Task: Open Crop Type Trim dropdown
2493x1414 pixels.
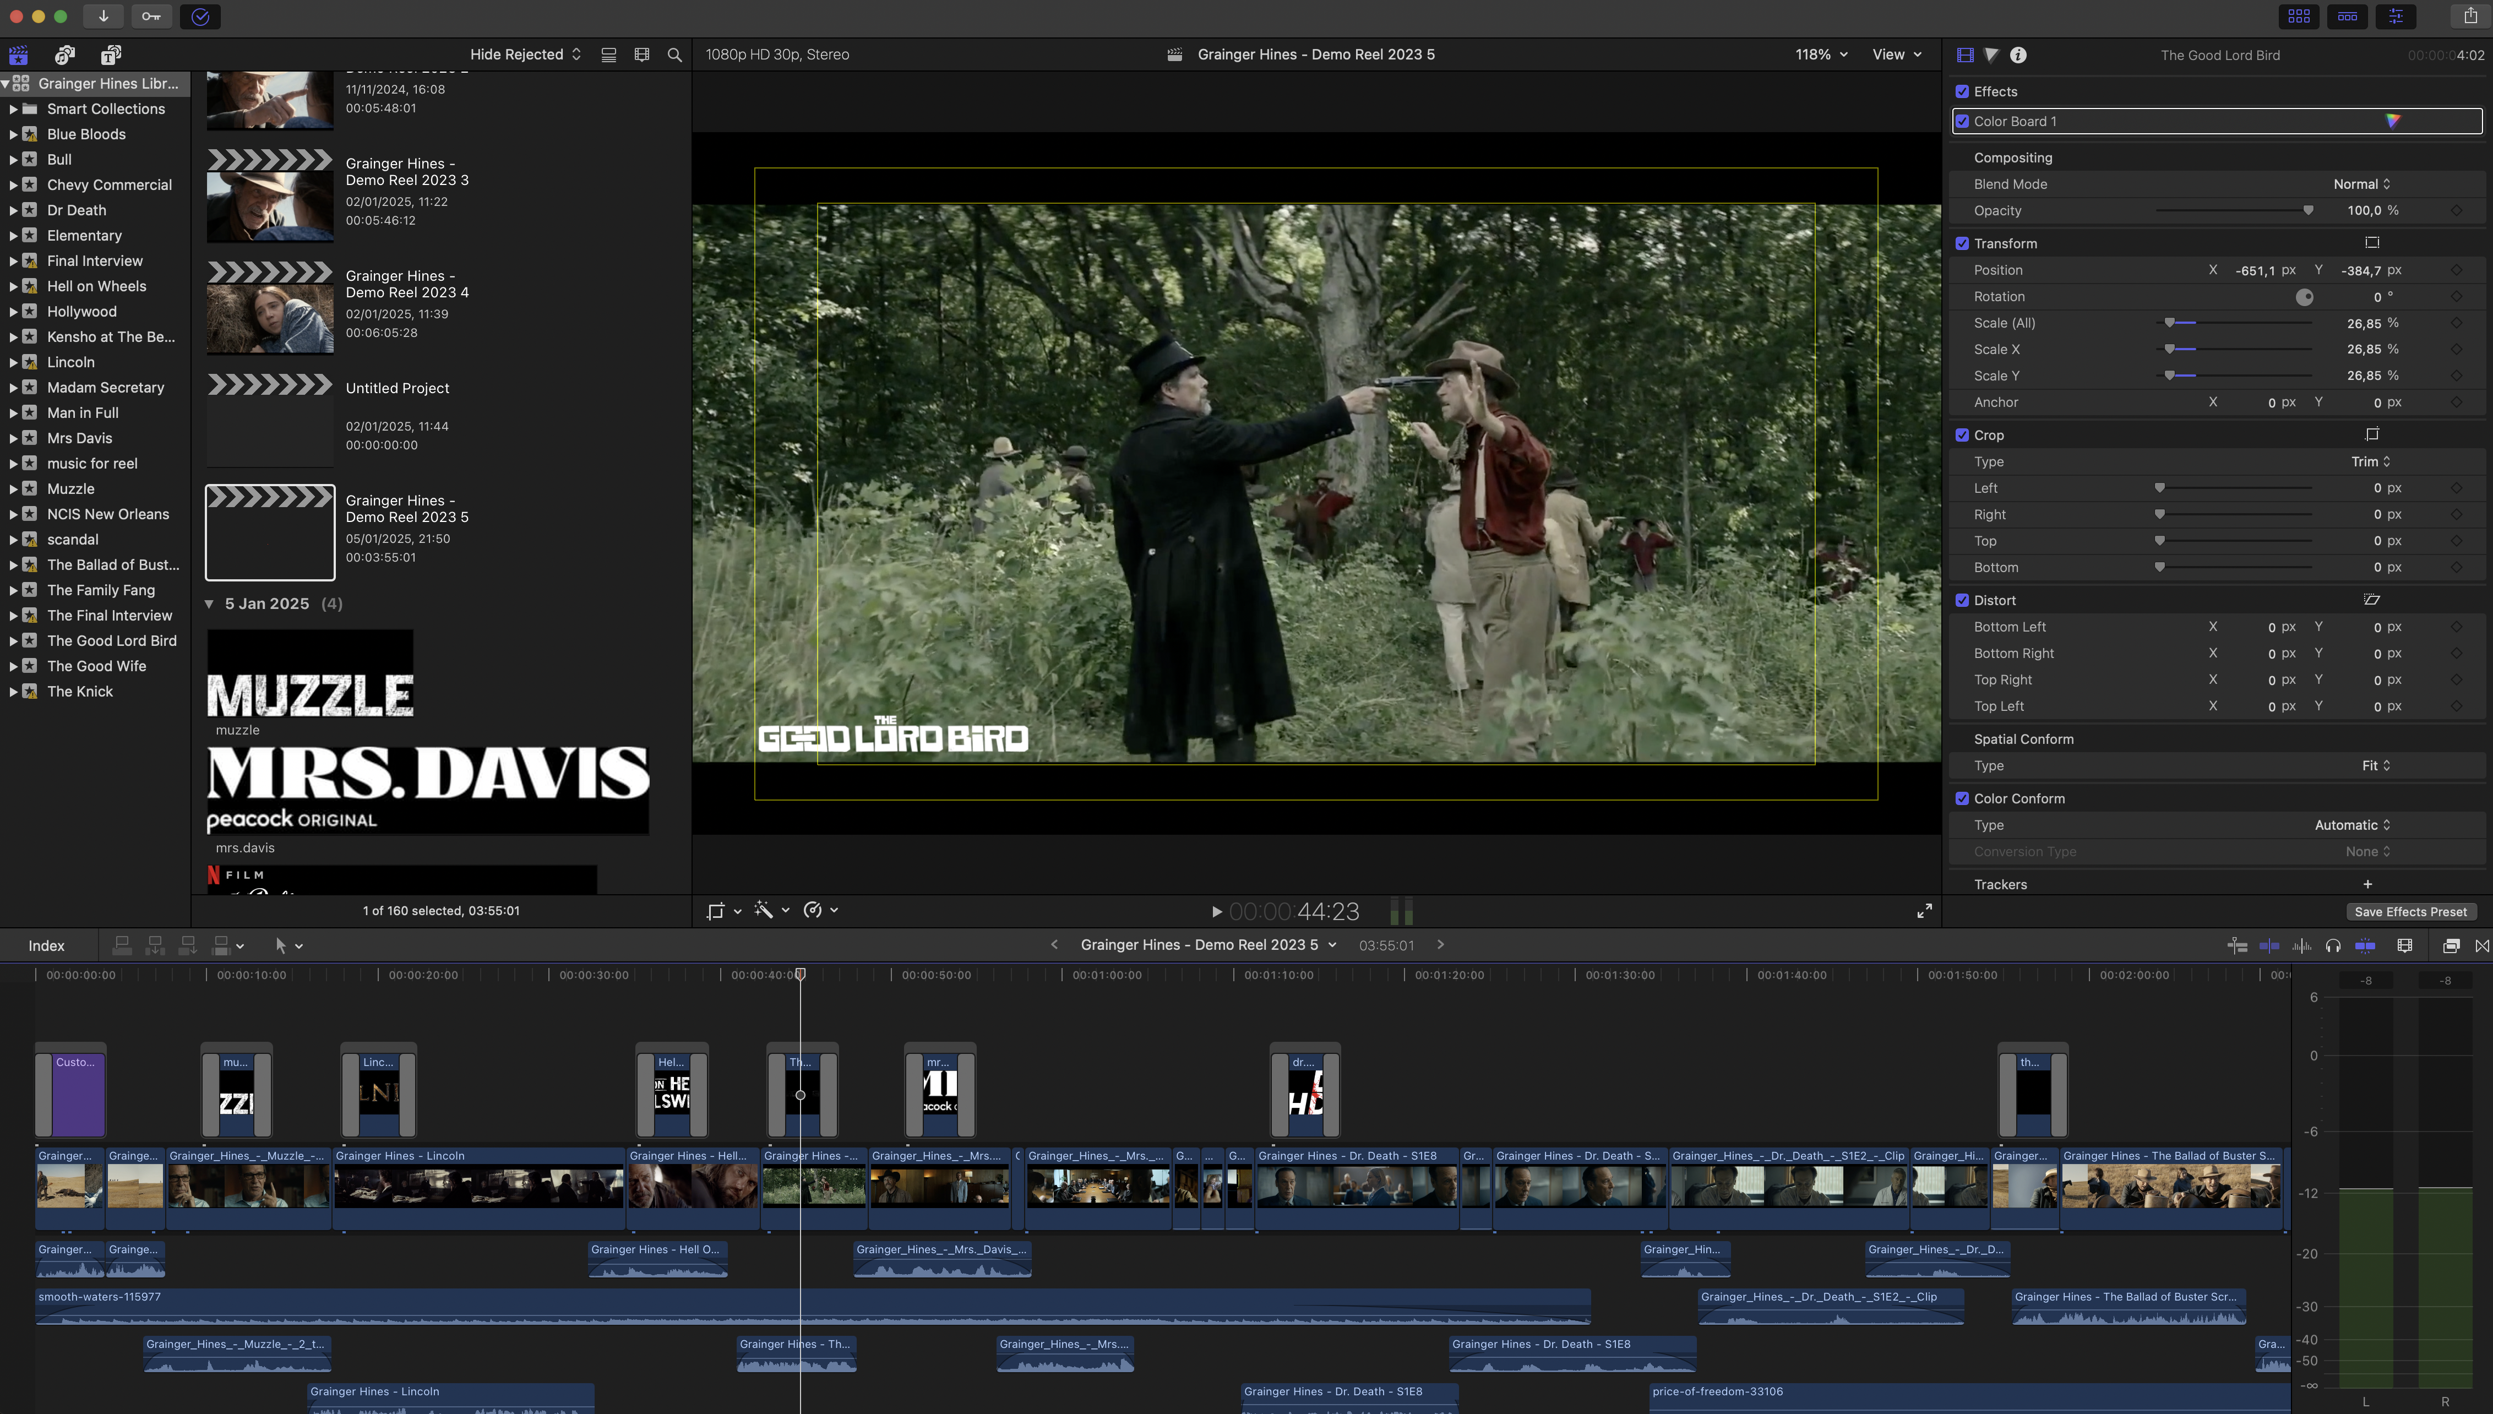Action: pos(2371,463)
